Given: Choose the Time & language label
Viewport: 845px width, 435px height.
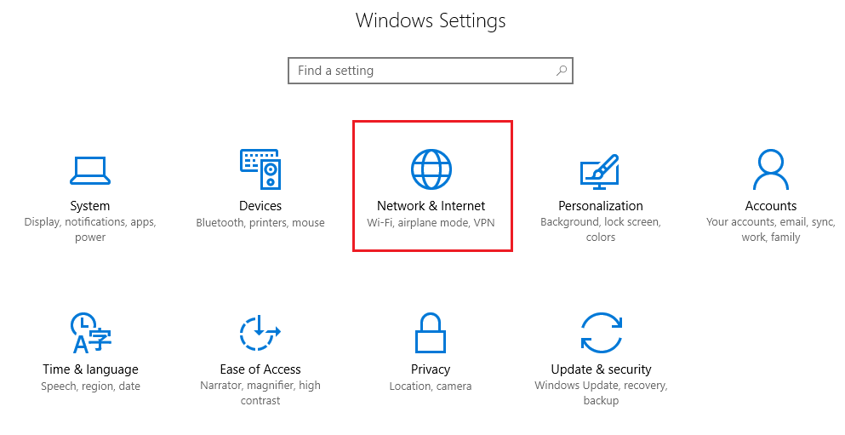Looking at the screenshot, I should pyautogui.click(x=90, y=369).
